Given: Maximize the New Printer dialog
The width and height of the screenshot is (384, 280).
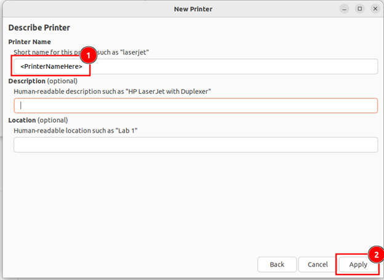Looking at the screenshot, I should [x=359, y=9].
